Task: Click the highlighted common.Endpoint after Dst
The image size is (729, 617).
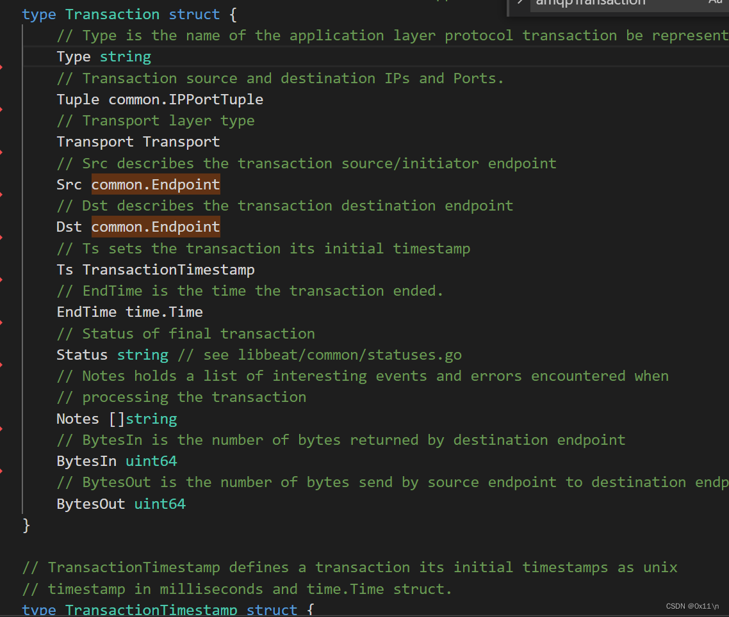Action: coord(155,227)
